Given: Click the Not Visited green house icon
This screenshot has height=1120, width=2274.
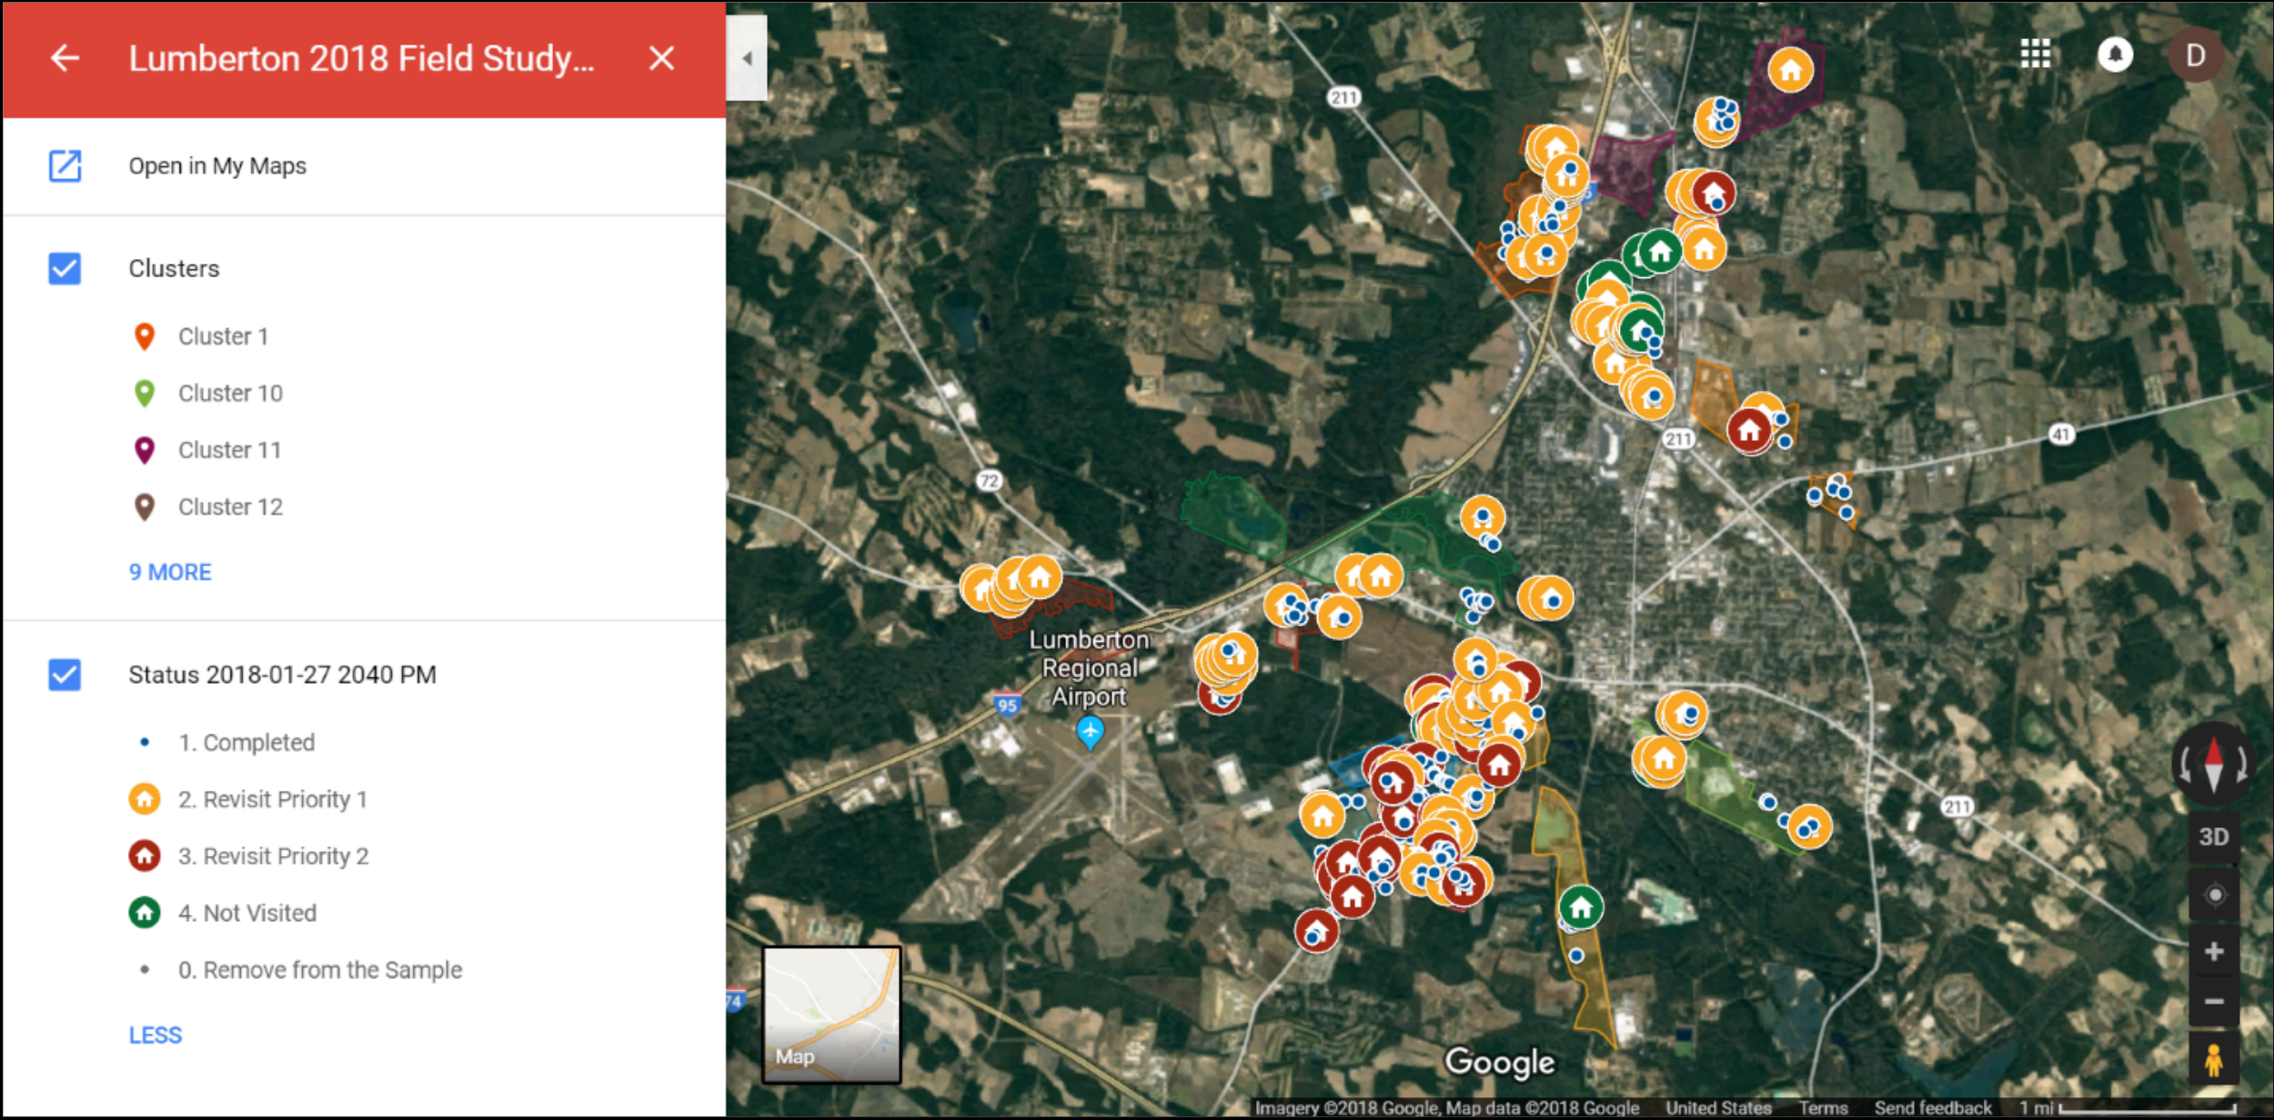Looking at the screenshot, I should click(x=145, y=912).
